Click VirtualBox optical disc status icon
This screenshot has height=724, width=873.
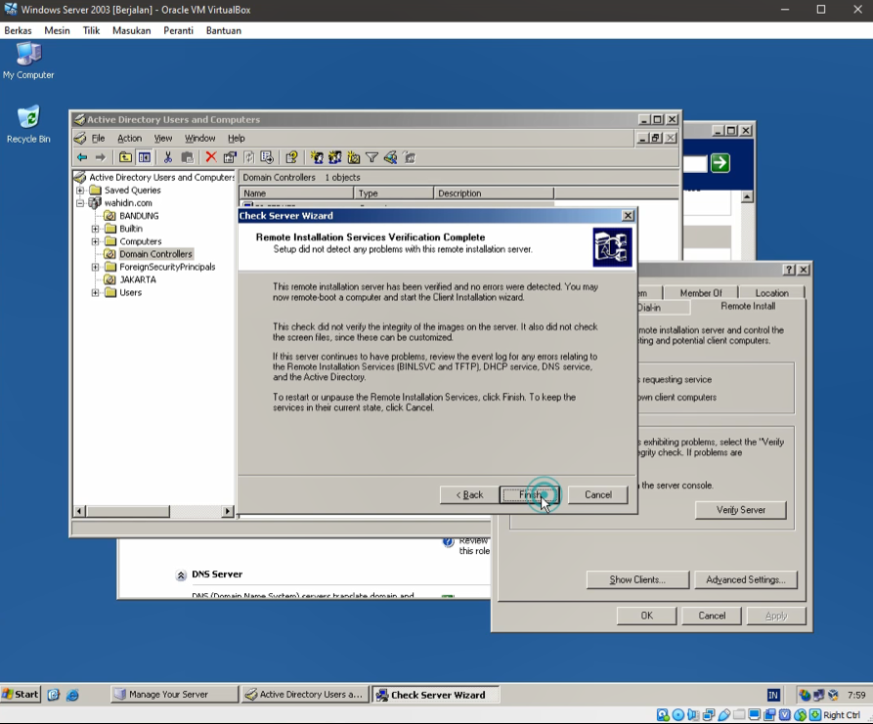[x=678, y=715]
